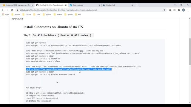Switch to Certified-DevOps-Foundation tab
191x107 pixels.
pos(51,5)
